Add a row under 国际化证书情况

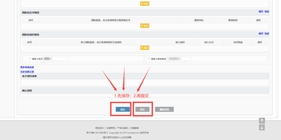[145, 26]
